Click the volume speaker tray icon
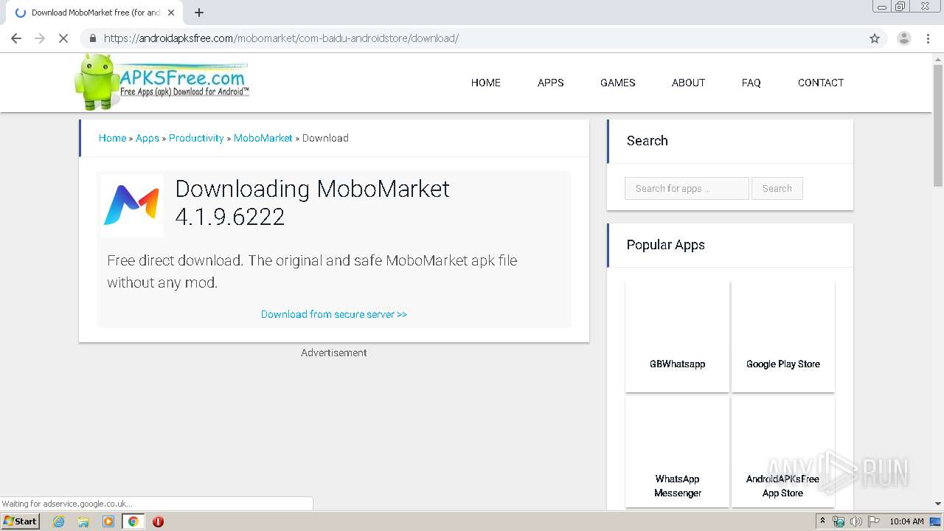The width and height of the screenshot is (944, 531). tap(855, 521)
